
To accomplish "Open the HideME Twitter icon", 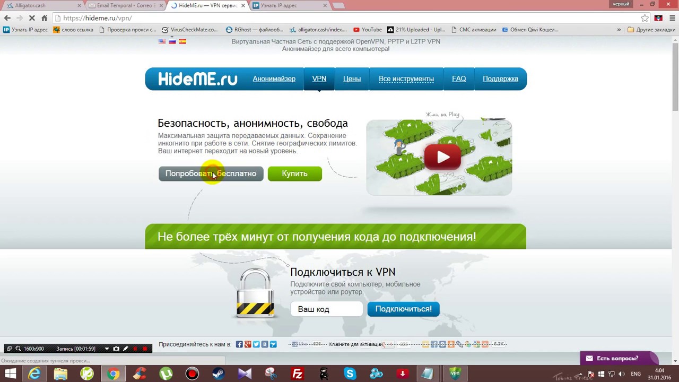I will 256,344.
